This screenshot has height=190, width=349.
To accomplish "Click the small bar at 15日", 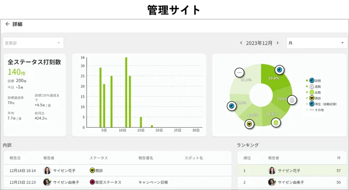I will tap(141, 122).
